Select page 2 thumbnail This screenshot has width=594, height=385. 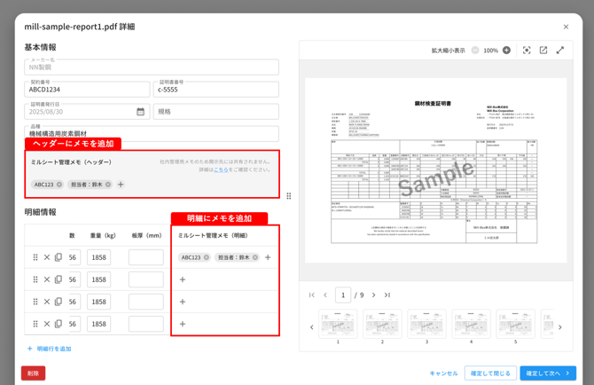point(382,324)
